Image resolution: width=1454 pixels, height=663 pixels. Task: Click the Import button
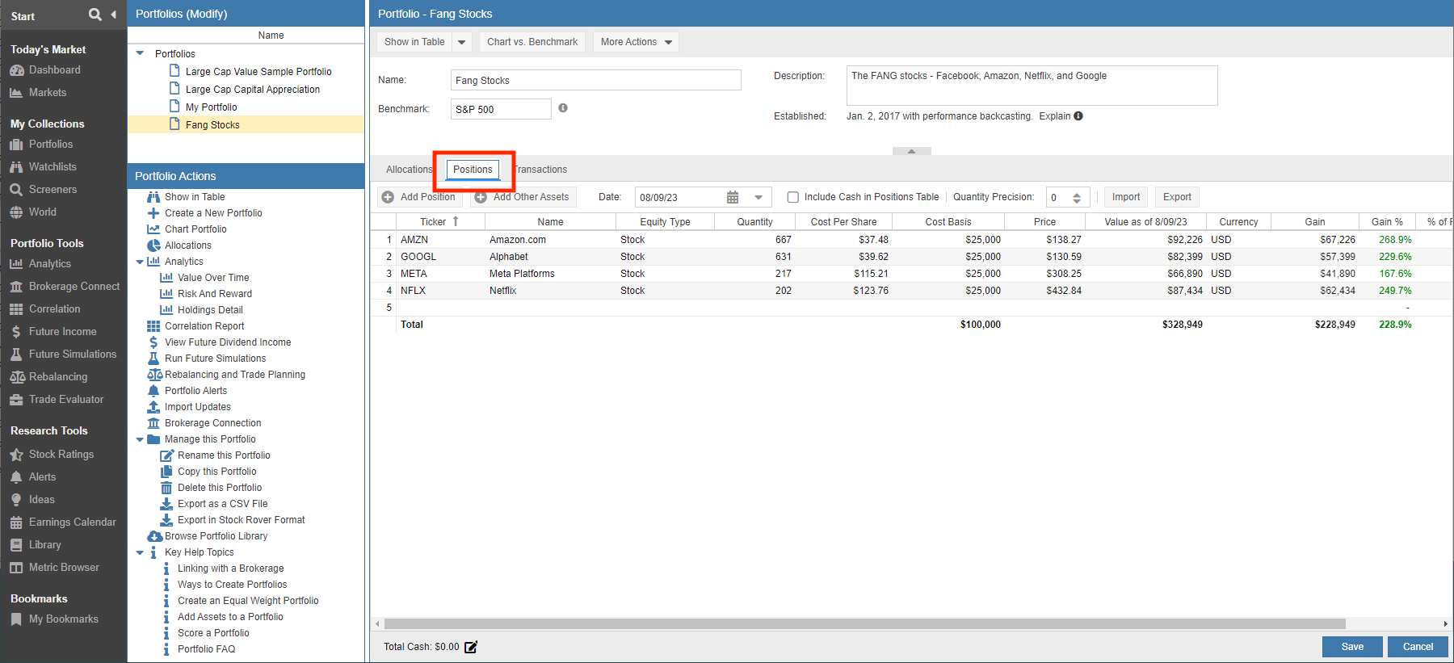click(x=1125, y=197)
